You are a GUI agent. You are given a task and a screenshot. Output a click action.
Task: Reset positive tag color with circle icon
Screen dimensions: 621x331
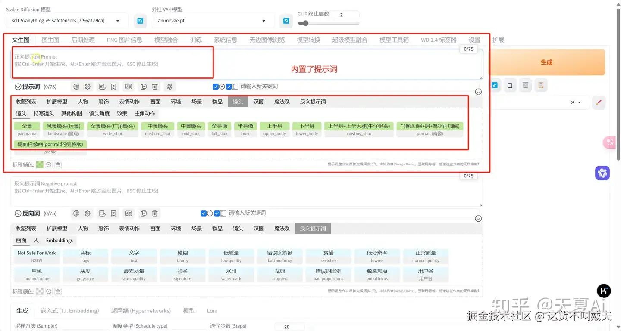tap(49, 164)
